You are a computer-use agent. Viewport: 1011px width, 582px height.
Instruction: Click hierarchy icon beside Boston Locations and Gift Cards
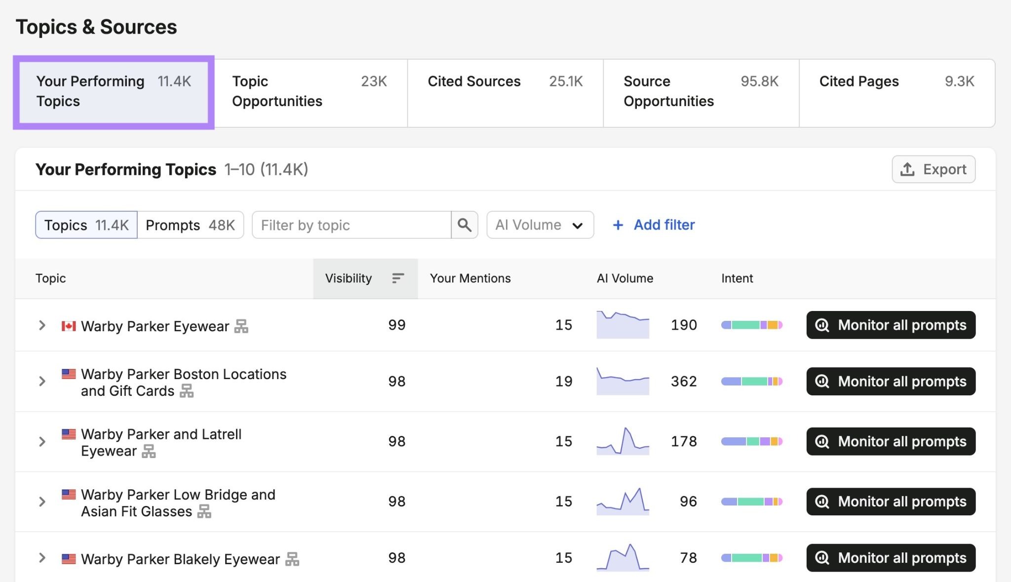(x=187, y=391)
